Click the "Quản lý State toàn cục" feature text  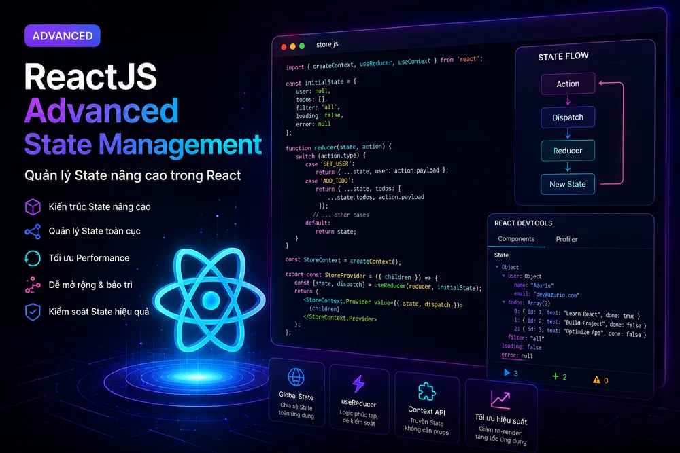tap(95, 232)
